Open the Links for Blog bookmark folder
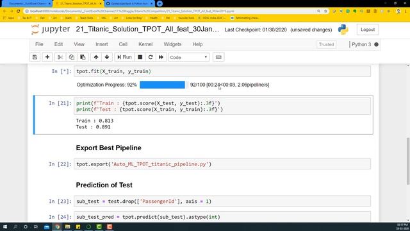410x231 pixels. tap(131, 18)
